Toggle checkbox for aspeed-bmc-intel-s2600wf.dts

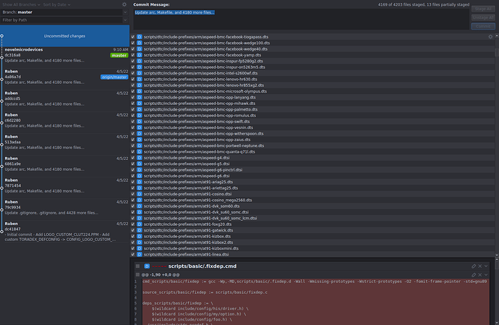pyautogui.click(x=133, y=73)
